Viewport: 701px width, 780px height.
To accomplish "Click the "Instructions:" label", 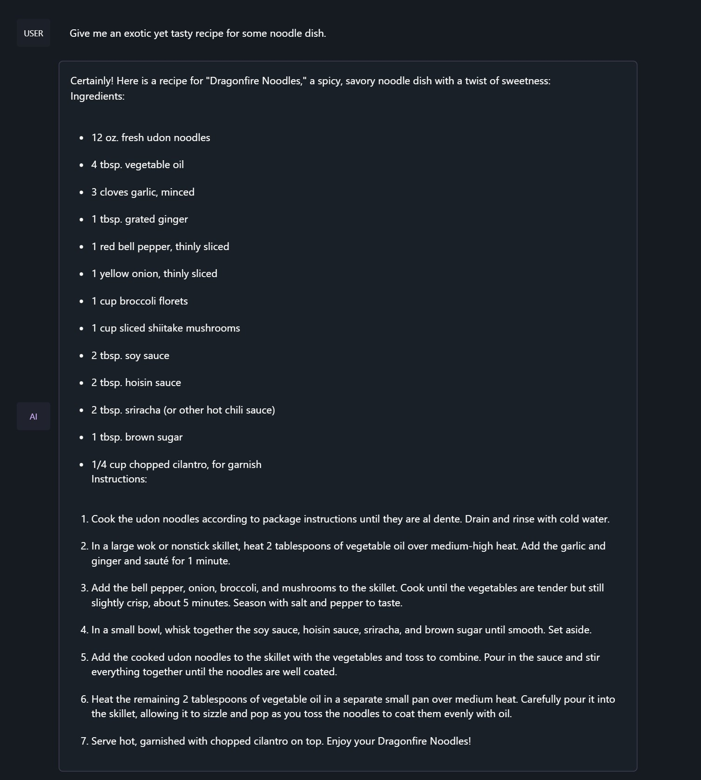I will (119, 479).
